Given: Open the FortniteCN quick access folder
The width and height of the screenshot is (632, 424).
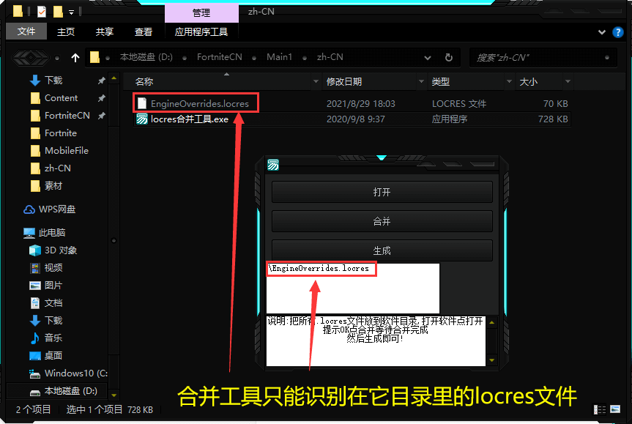Looking at the screenshot, I should coord(67,116).
